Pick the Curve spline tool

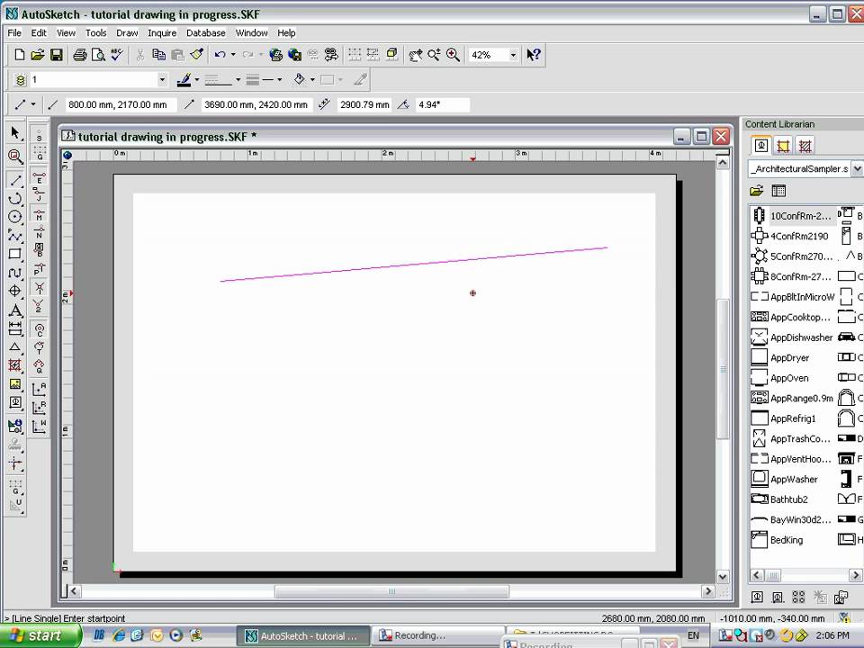click(15, 273)
